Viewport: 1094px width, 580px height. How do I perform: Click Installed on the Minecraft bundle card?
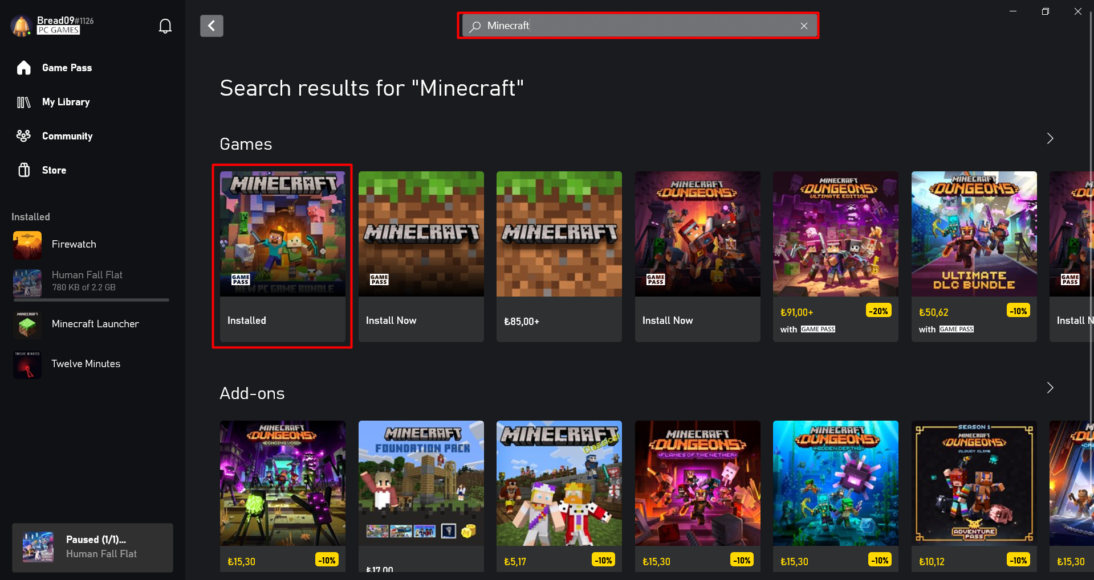click(x=247, y=320)
